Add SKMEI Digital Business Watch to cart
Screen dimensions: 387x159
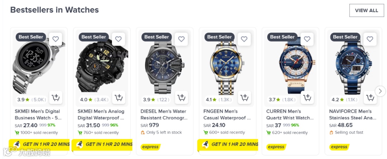pyautogui.click(x=56, y=97)
